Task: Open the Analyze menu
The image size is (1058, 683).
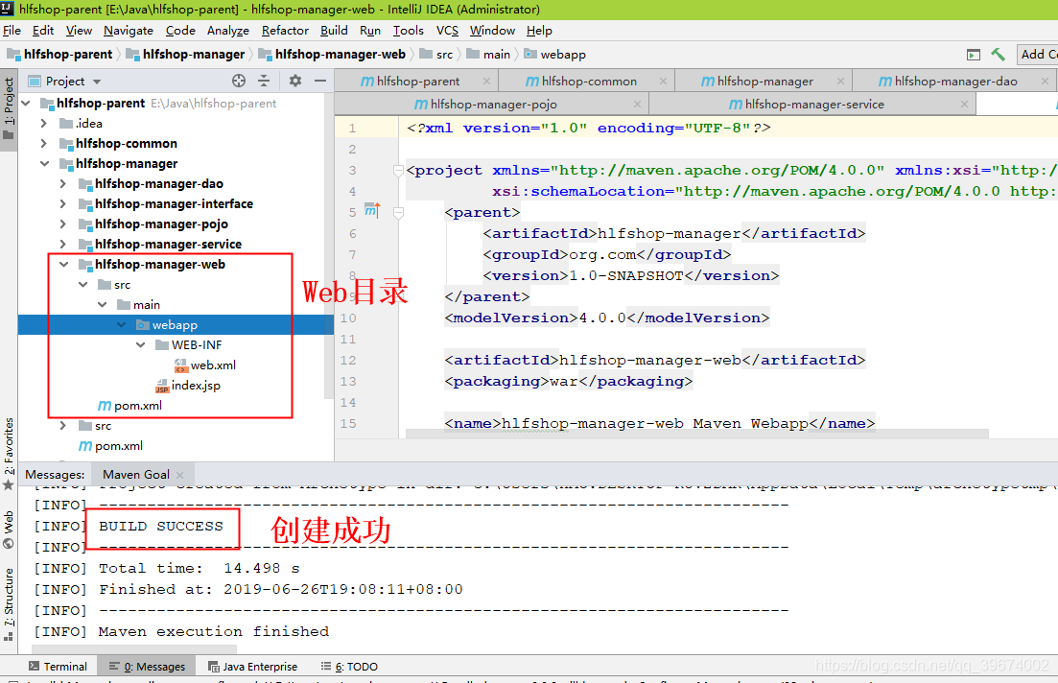Action: (x=228, y=31)
